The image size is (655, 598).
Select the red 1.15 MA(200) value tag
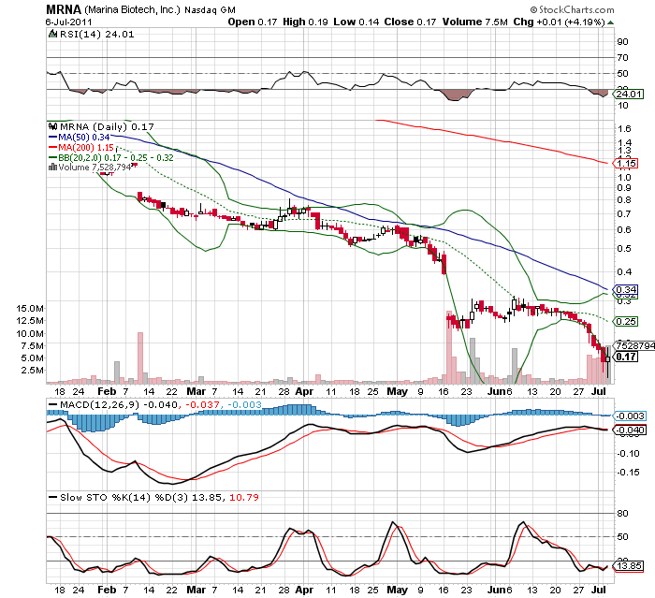tap(625, 163)
